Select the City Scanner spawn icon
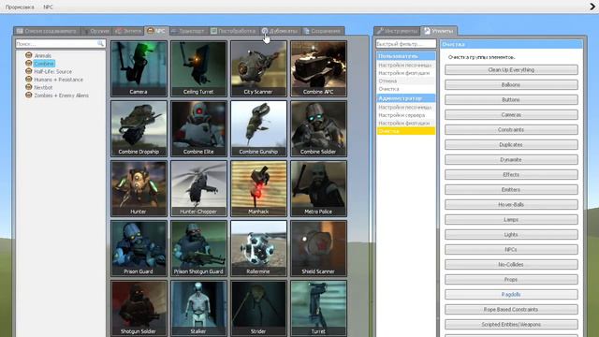599x337 pixels. (x=258, y=68)
